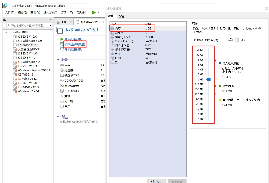Viewport: 269px width, 183px height.
Task: Expand the power button dropdown arrow
Action: point(99,12)
